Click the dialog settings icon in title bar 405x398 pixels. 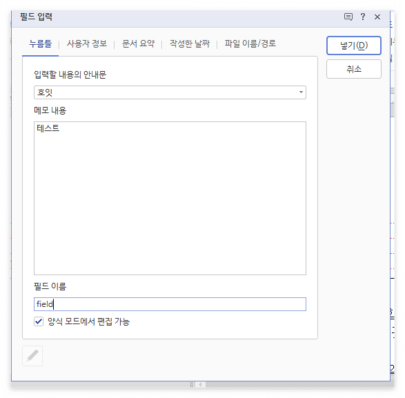pyautogui.click(x=348, y=17)
